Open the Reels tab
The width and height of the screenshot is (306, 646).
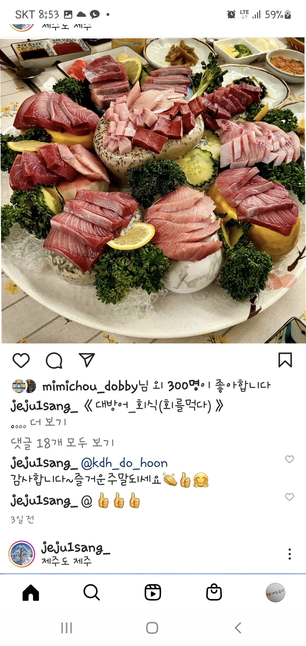click(x=153, y=592)
